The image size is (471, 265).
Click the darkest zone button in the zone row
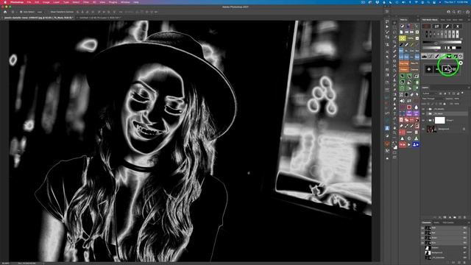[427, 33]
